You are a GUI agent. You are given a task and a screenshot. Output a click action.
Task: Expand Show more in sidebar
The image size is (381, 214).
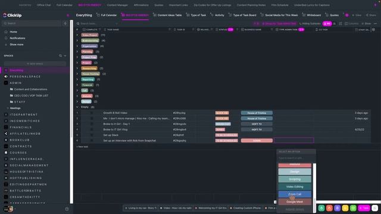[x=16, y=45]
